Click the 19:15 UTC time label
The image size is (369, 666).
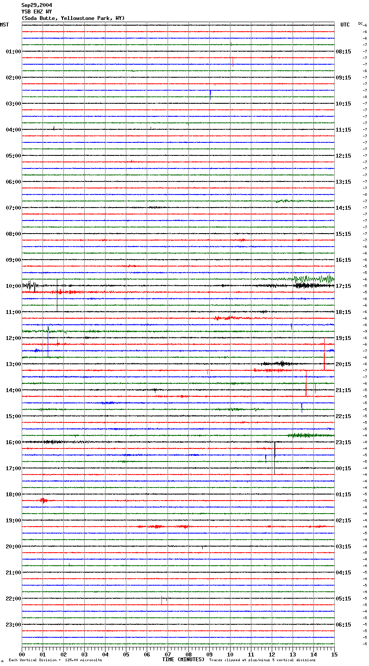(x=343, y=338)
